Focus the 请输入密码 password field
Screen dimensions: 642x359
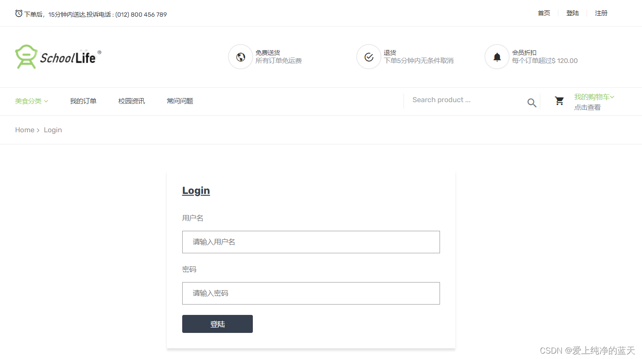311,293
